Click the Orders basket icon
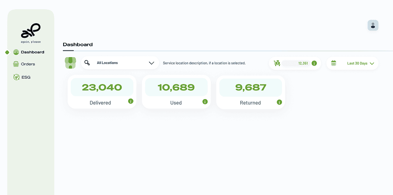 click(x=16, y=64)
